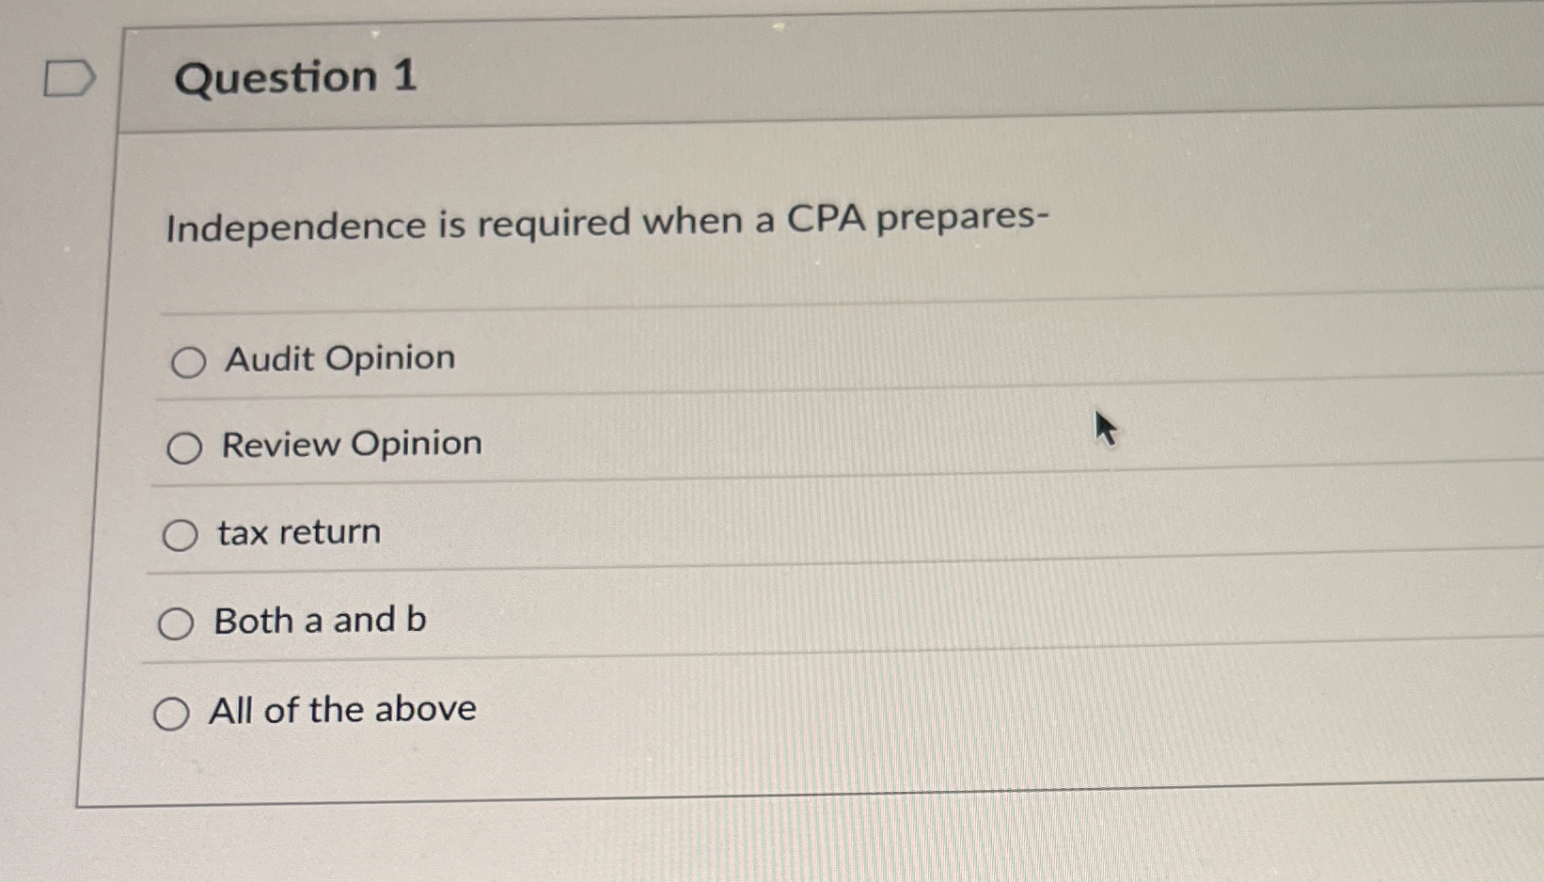This screenshot has height=882, width=1544.
Task: Select the Audit Opinion radio button
Action: click(x=188, y=362)
